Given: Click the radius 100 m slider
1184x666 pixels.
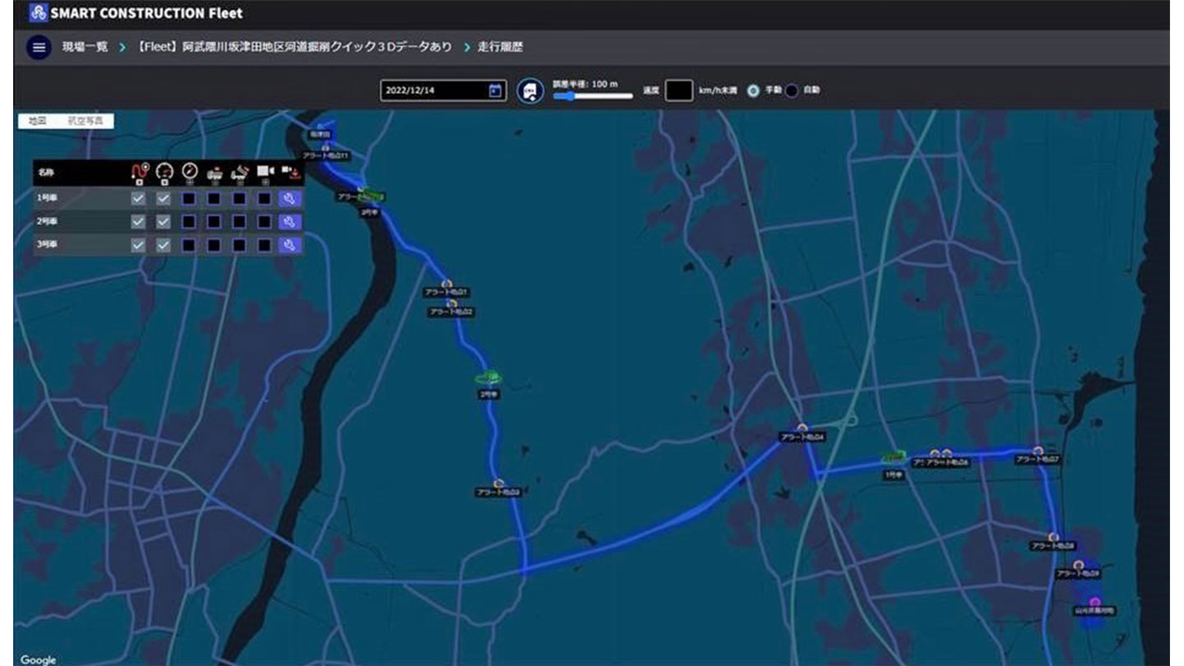Looking at the screenshot, I should (x=592, y=96).
